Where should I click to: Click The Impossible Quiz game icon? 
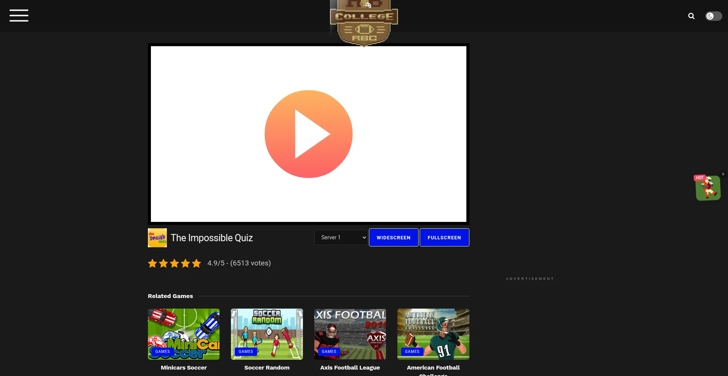point(157,238)
